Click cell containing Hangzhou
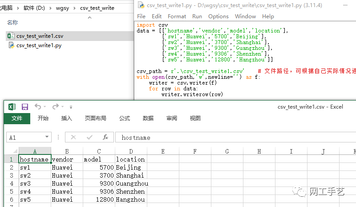Viewport: 356px width, 207px height. (131, 199)
